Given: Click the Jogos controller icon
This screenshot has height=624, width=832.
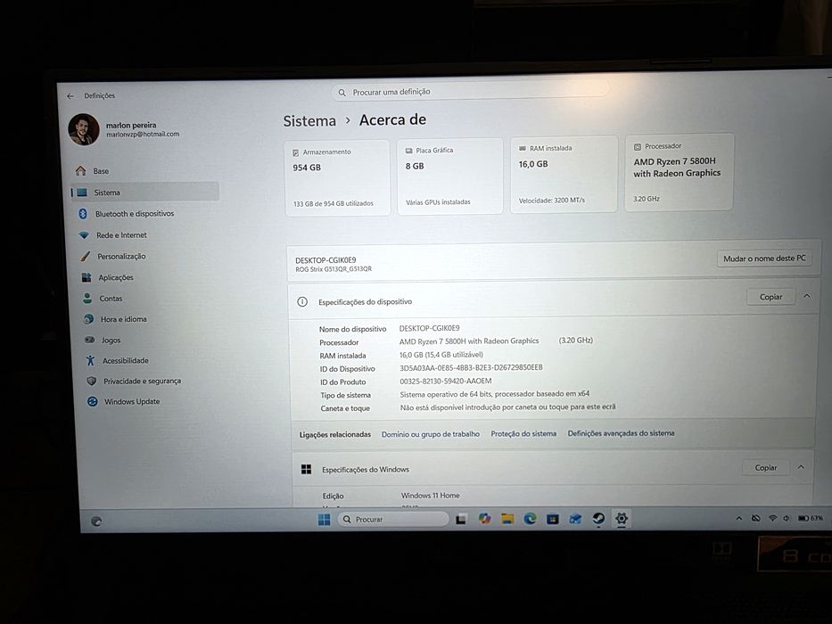Looking at the screenshot, I should [x=90, y=340].
